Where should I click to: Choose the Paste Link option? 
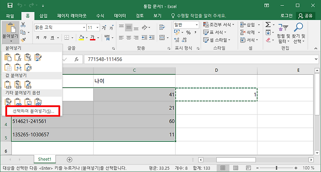point(18,102)
